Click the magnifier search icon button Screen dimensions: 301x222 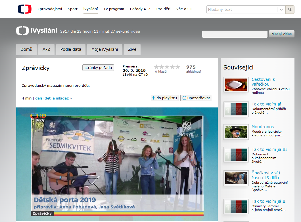tap(290, 9)
